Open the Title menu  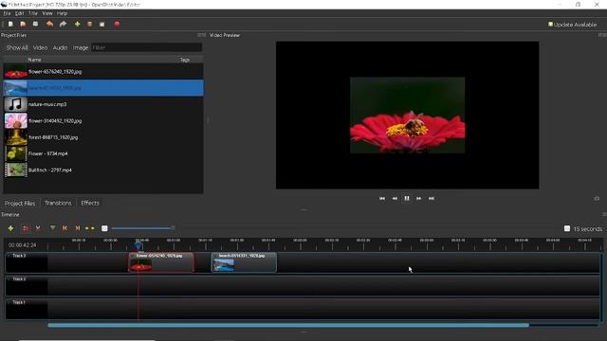[33, 13]
